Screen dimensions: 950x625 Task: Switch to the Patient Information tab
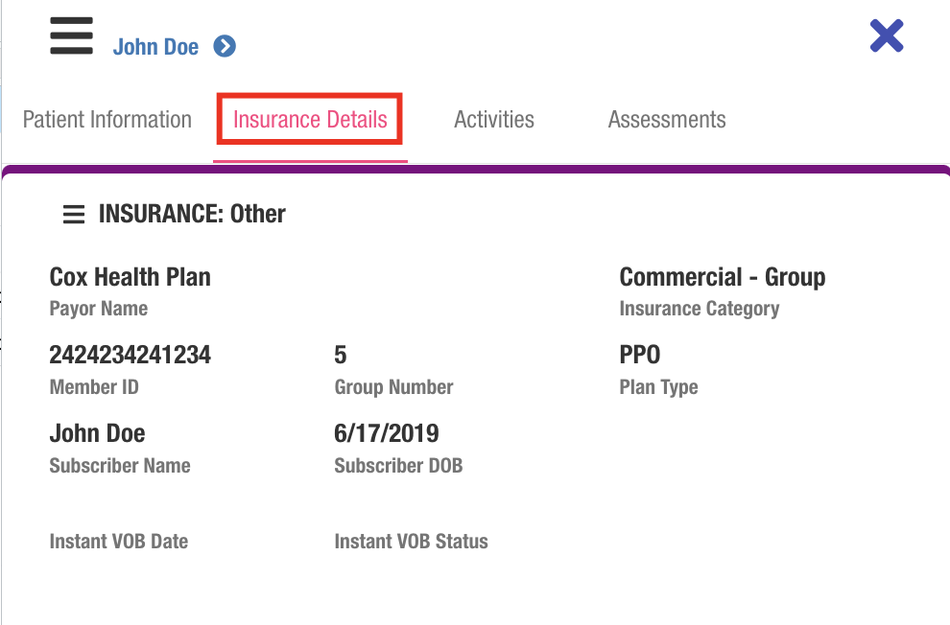pos(107,120)
